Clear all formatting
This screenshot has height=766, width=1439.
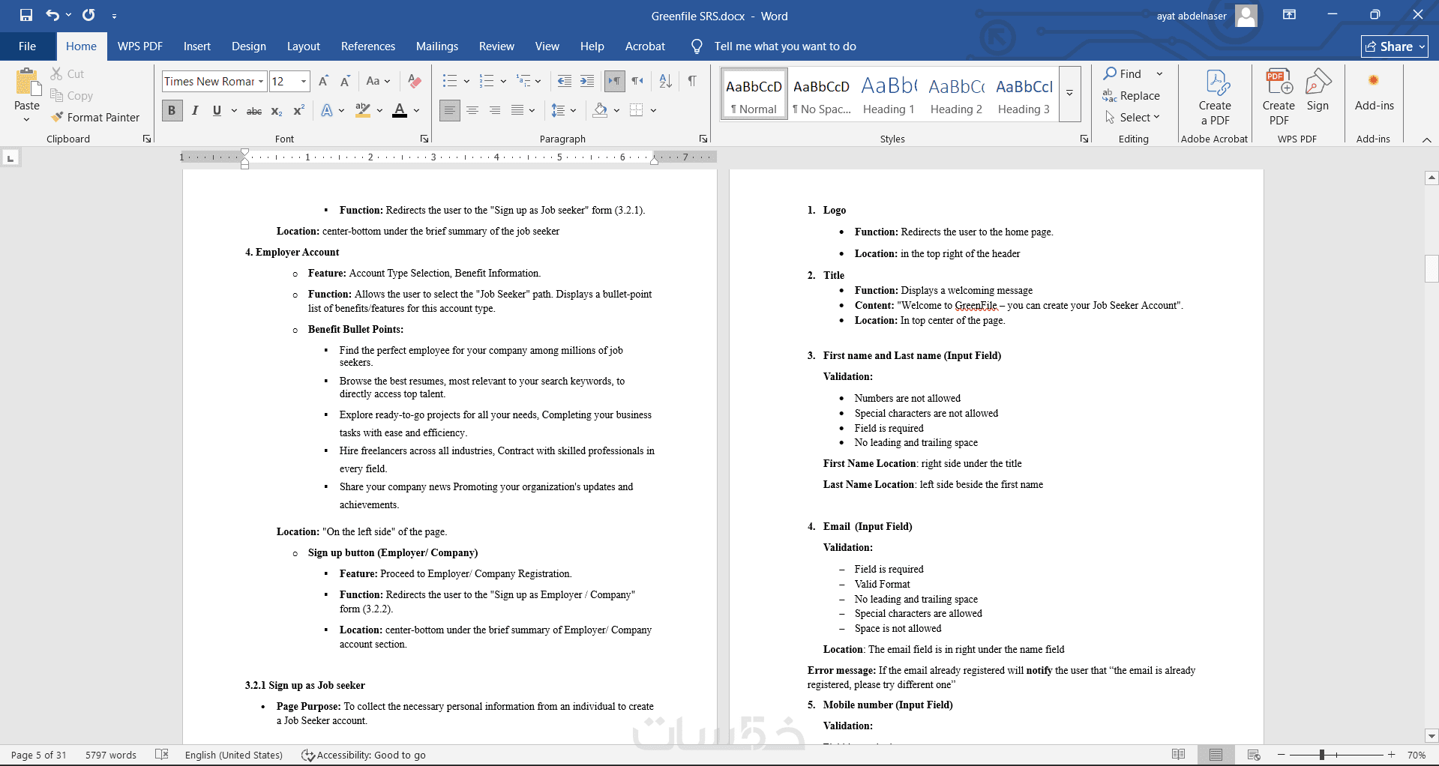click(x=414, y=81)
